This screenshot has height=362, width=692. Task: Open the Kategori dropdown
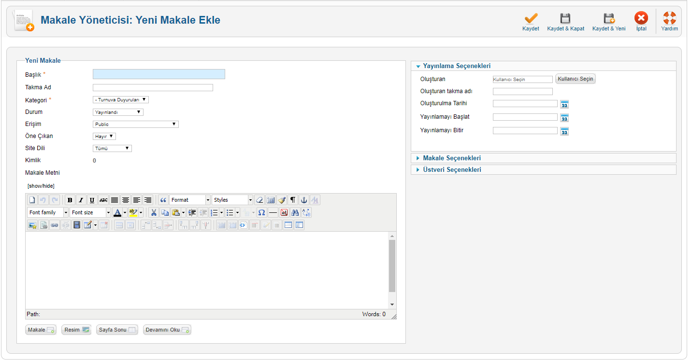121,100
